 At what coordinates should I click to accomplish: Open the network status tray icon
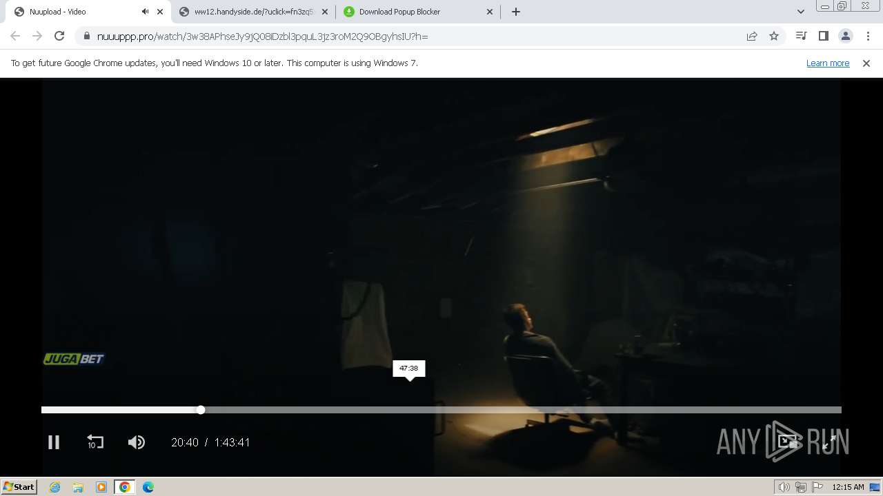[801, 487]
